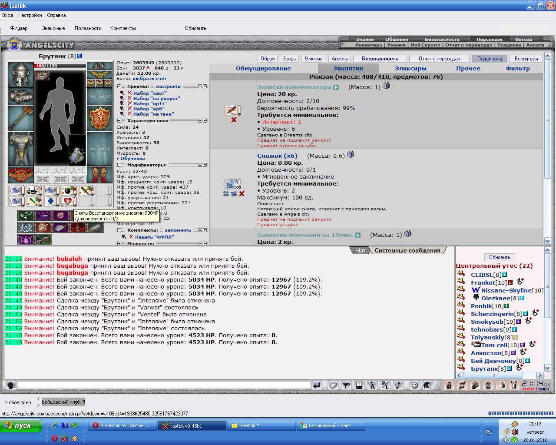
Task: Click the Обновить button above player list
Action: coord(500,257)
